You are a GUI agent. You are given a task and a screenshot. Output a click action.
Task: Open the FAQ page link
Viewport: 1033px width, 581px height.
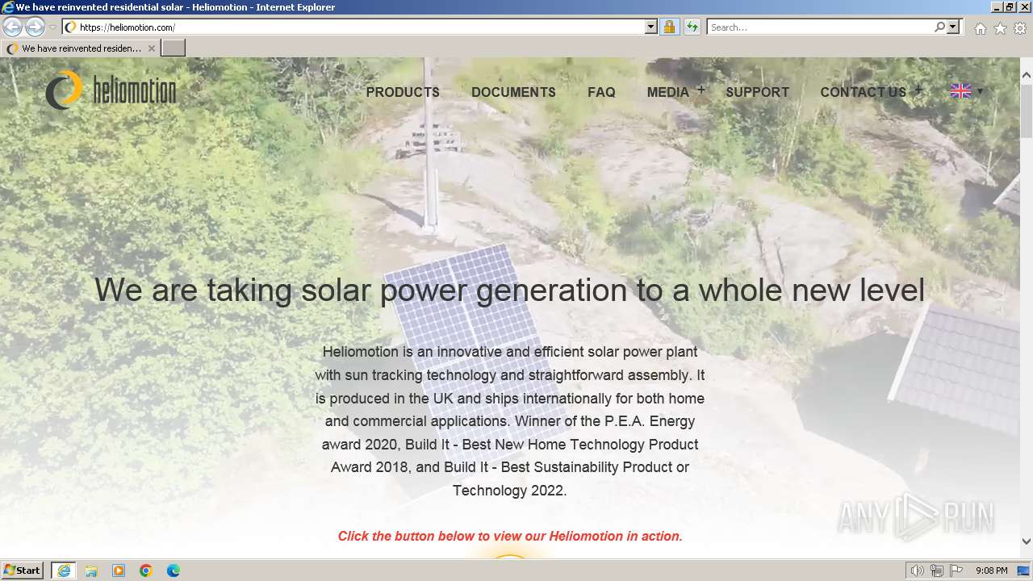pos(601,92)
